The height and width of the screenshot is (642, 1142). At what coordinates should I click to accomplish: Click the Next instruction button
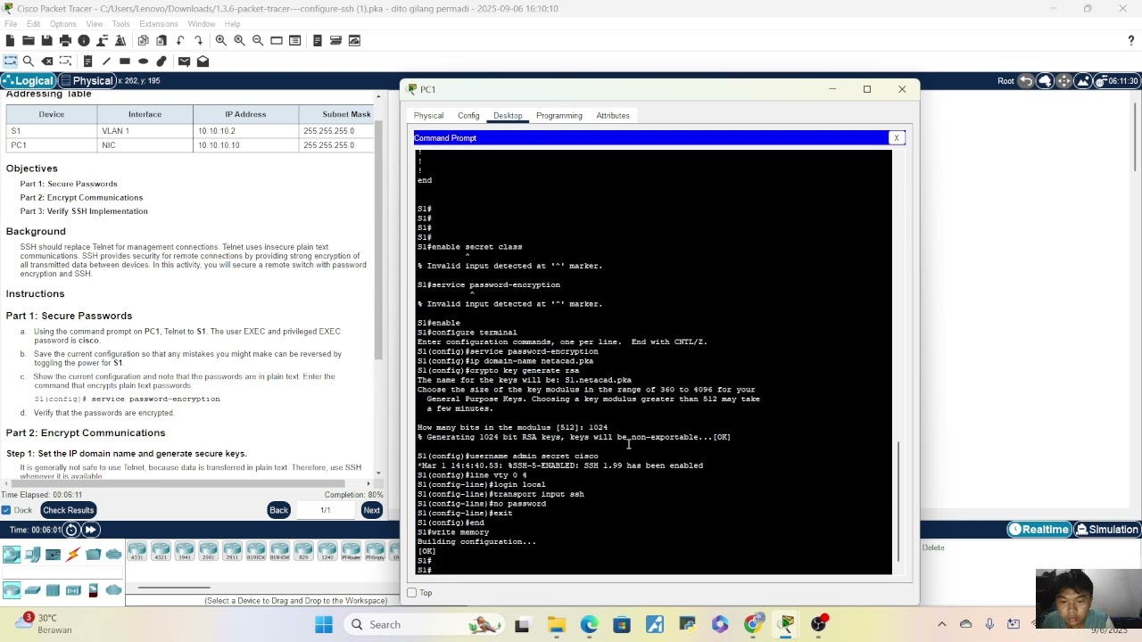(x=371, y=510)
